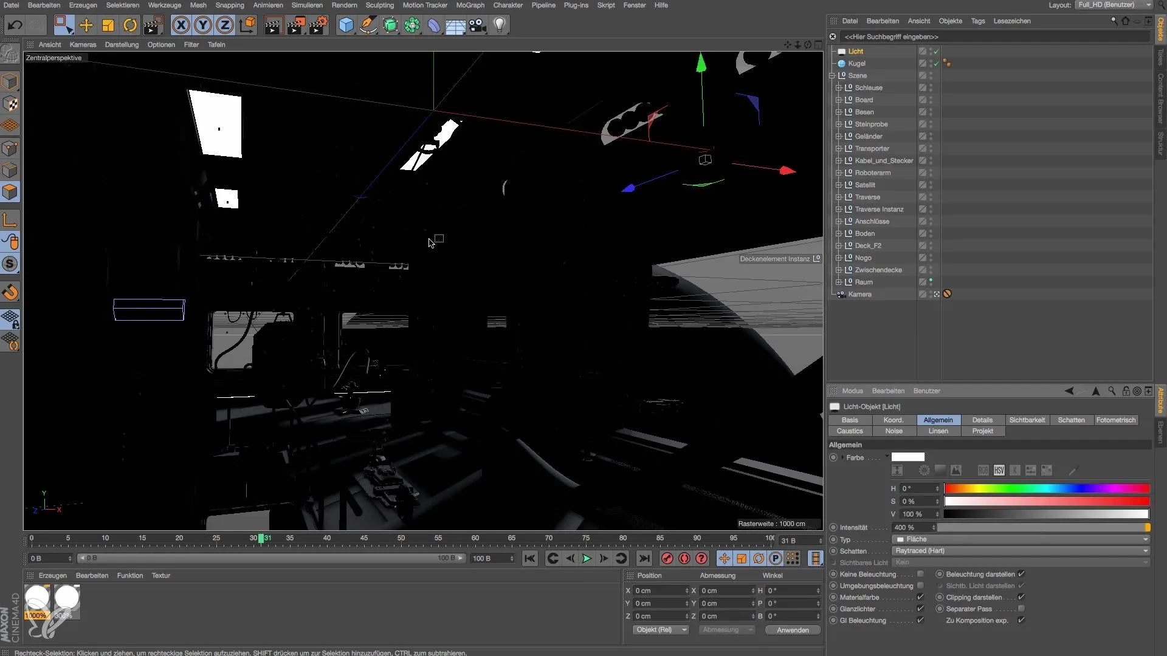Viewport: 1167px width, 656px height.
Task: Select the first material thumbnail
Action: [x=37, y=601]
